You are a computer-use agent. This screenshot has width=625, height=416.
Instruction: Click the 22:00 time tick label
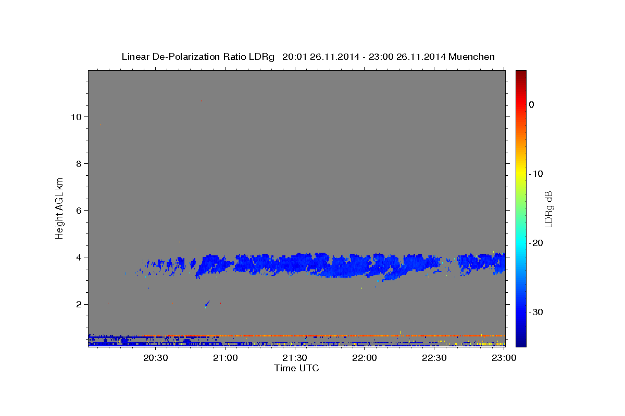[x=365, y=358]
